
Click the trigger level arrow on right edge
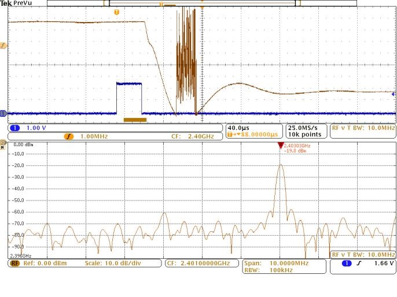pos(394,94)
